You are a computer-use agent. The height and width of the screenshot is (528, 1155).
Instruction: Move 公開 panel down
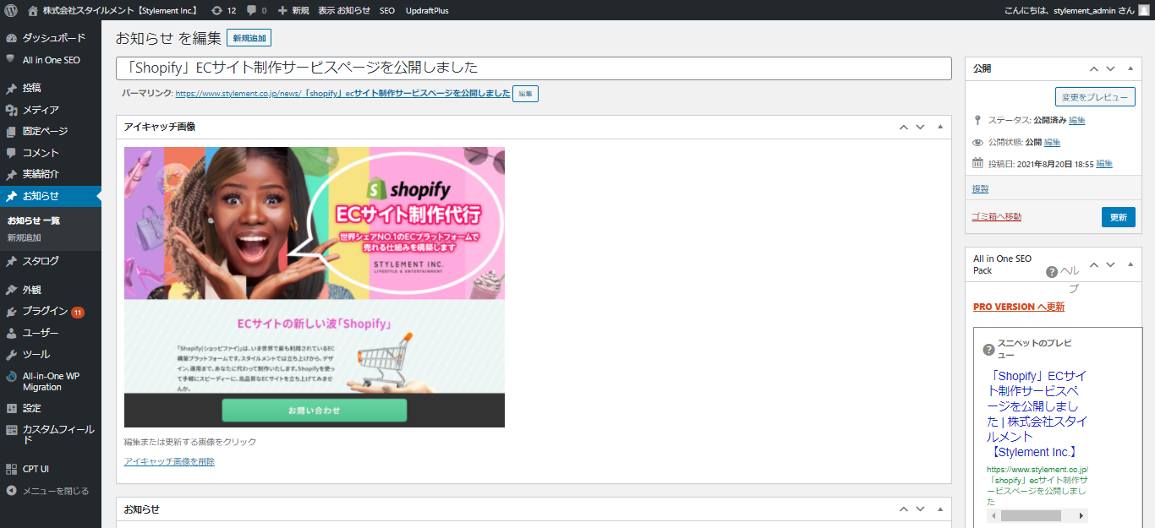(x=1110, y=68)
